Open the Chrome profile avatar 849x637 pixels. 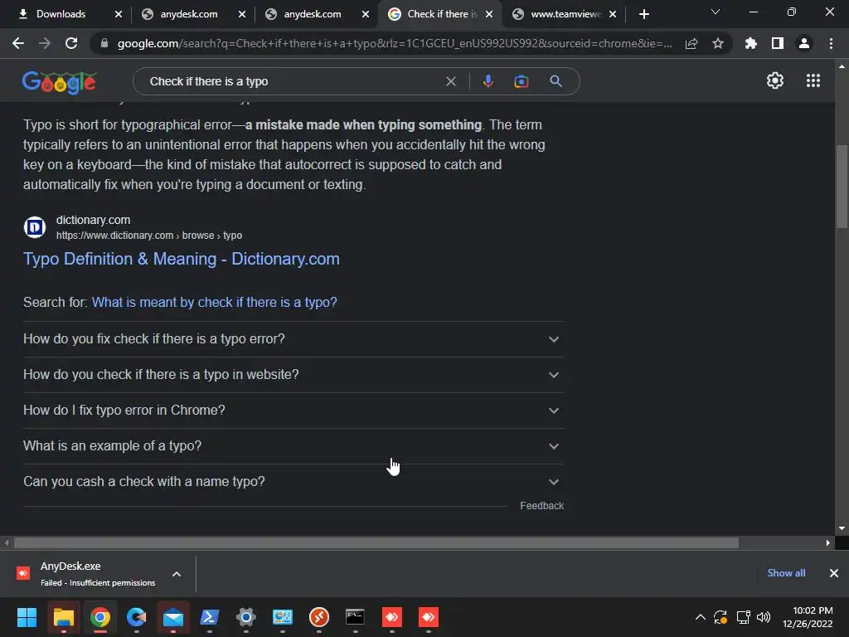pyautogui.click(x=804, y=43)
